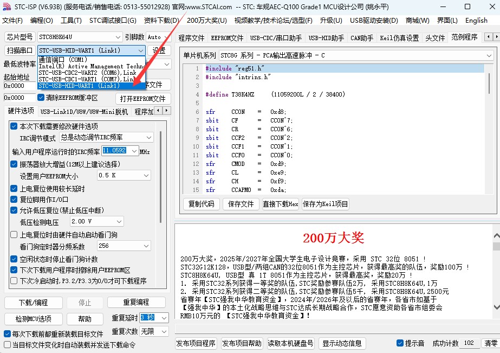Screen dimensions: 500x353
Task: Click the STC-ISP app icon in title bar
Action: 7,7
